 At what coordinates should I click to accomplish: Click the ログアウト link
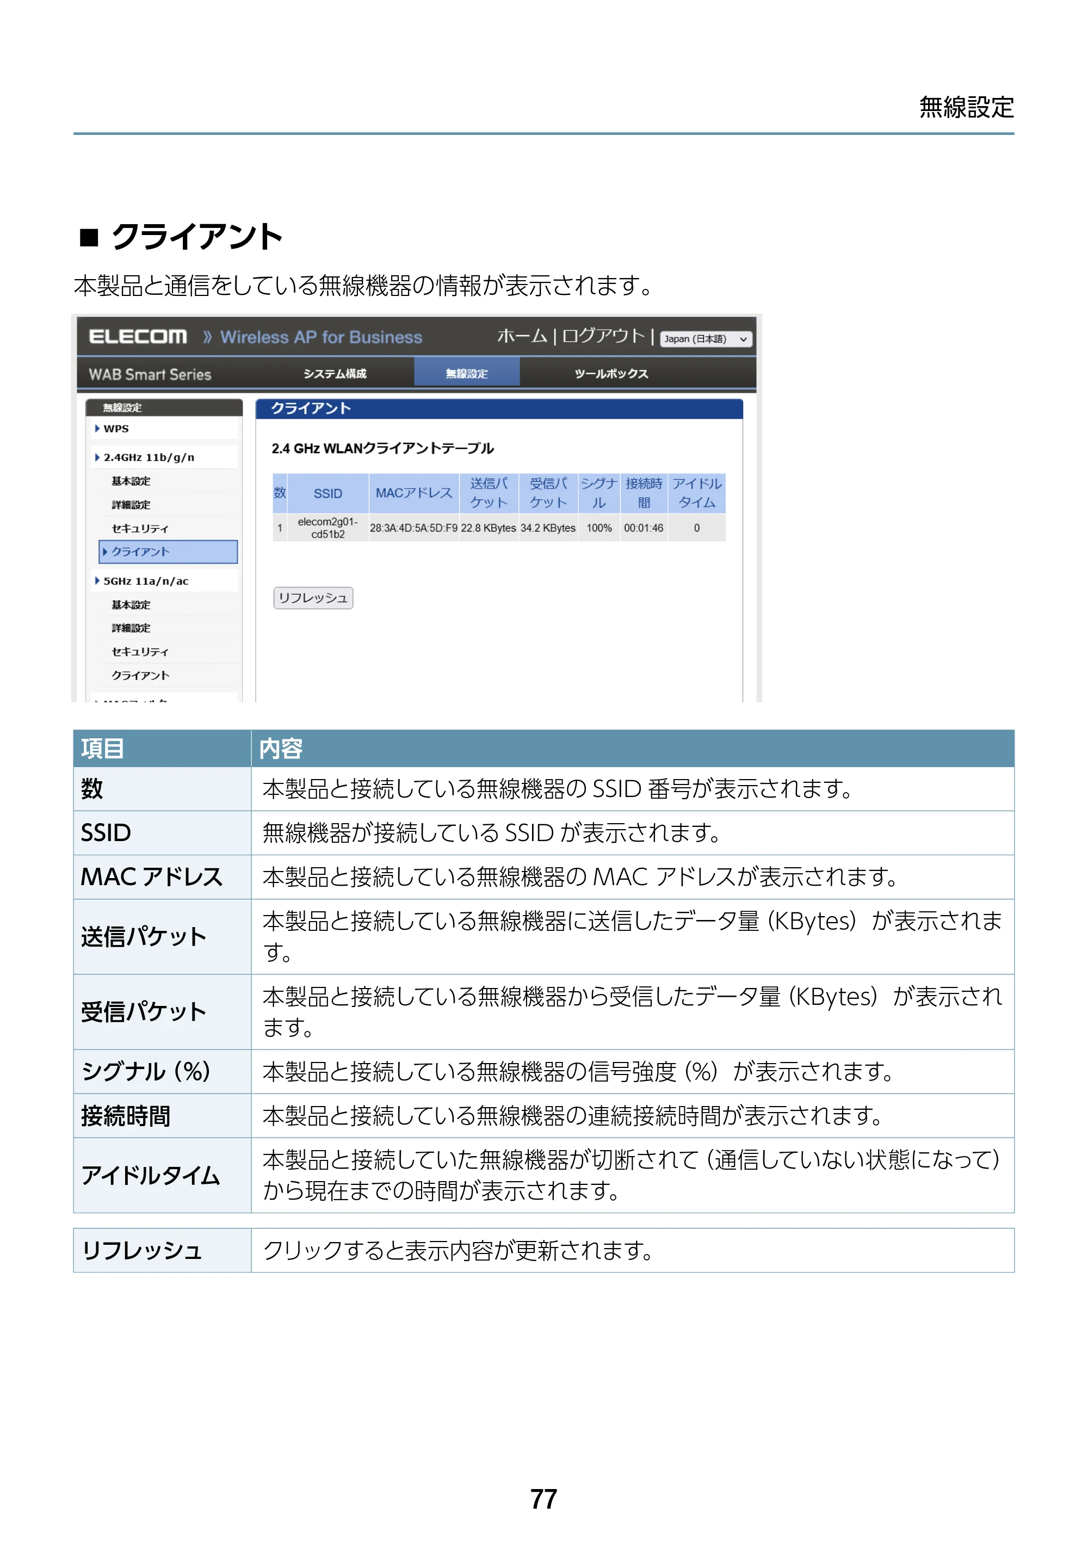[x=603, y=336]
